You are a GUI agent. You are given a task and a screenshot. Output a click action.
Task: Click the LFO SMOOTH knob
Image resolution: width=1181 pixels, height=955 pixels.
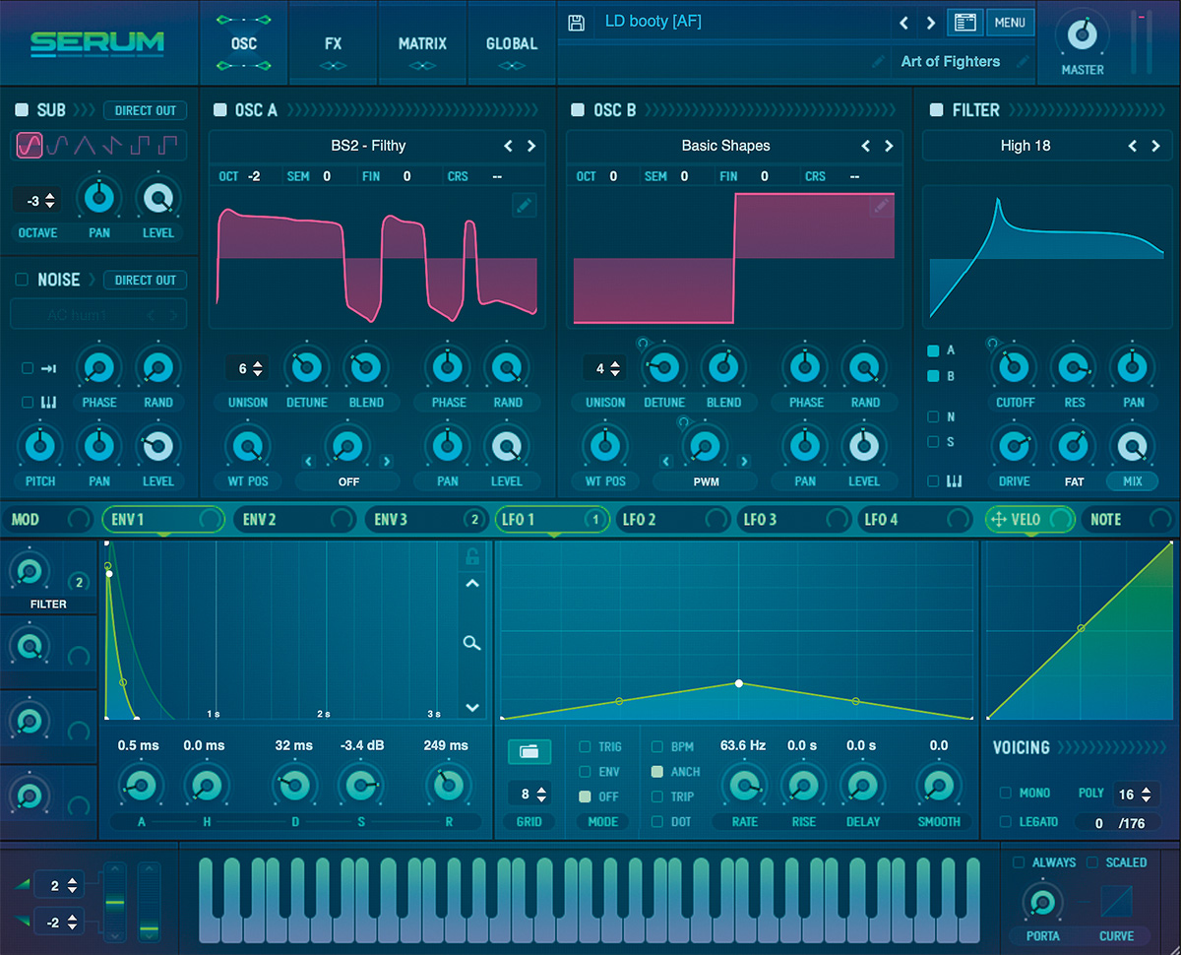coord(938,787)
